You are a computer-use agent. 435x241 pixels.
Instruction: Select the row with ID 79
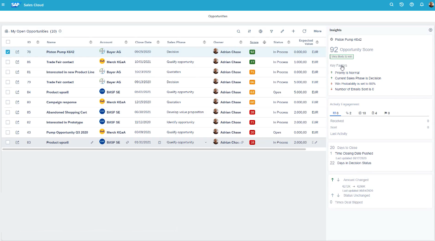pyautogui.click(x=8, y=82)
